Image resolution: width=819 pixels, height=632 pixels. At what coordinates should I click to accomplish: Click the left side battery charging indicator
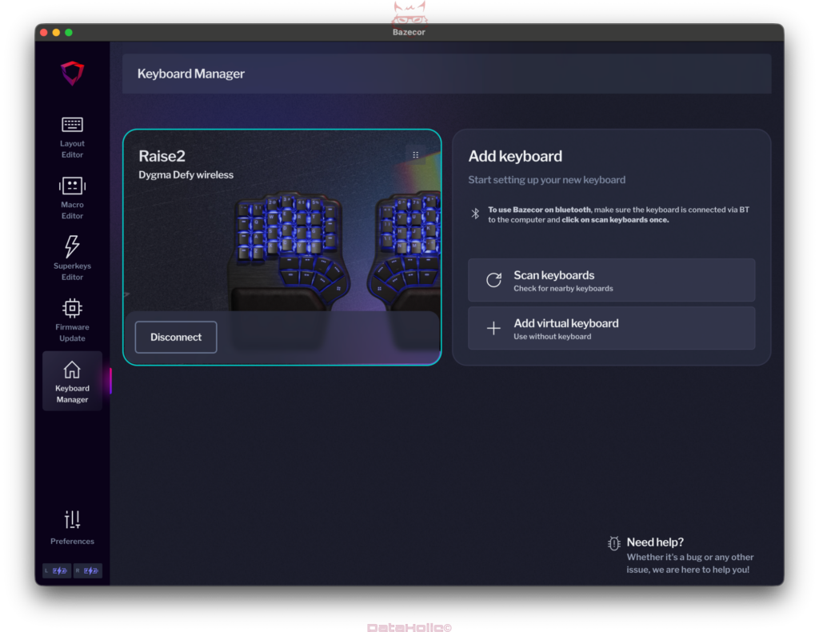pos(57,570)
